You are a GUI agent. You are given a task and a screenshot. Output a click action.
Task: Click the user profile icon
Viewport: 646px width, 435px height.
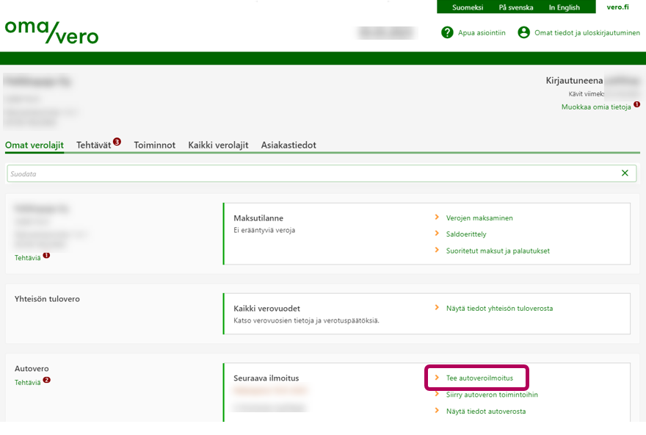tap(523, 32)
